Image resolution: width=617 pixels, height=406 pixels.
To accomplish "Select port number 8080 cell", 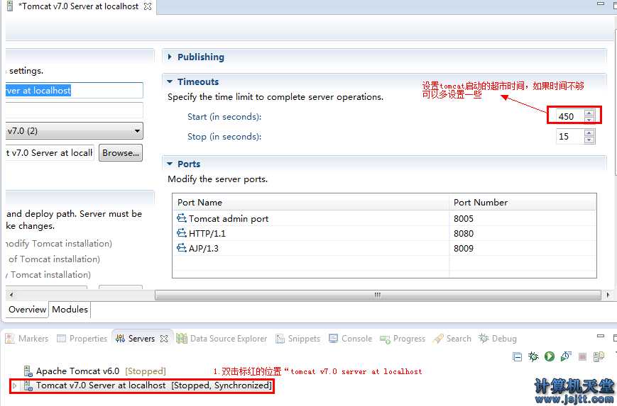I will (x=523, y=233).
